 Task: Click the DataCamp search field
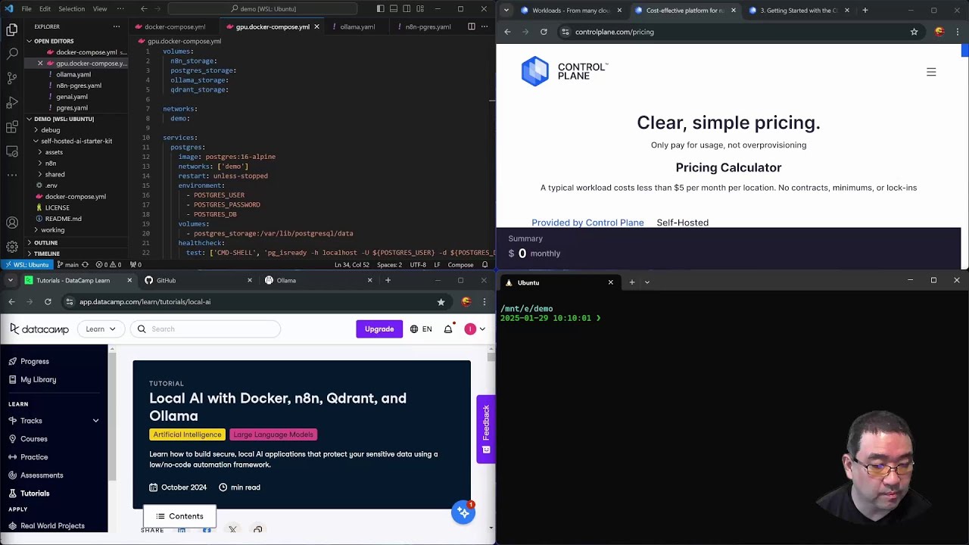click(x=205, y=329)
